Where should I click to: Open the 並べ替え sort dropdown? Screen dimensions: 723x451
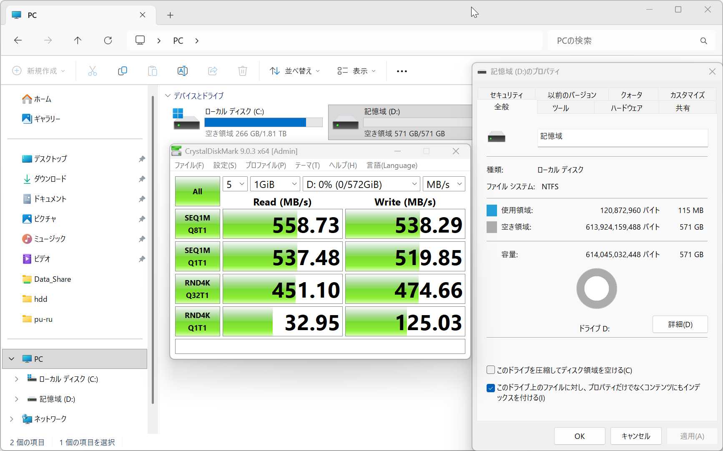[x=295, y=71]
